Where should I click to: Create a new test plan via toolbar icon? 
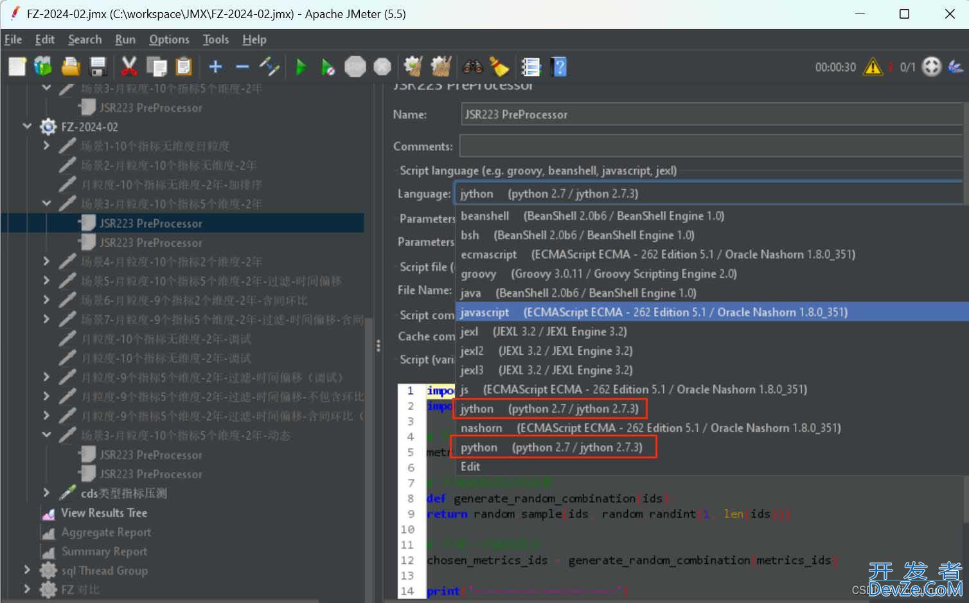[x=17, y=66]
